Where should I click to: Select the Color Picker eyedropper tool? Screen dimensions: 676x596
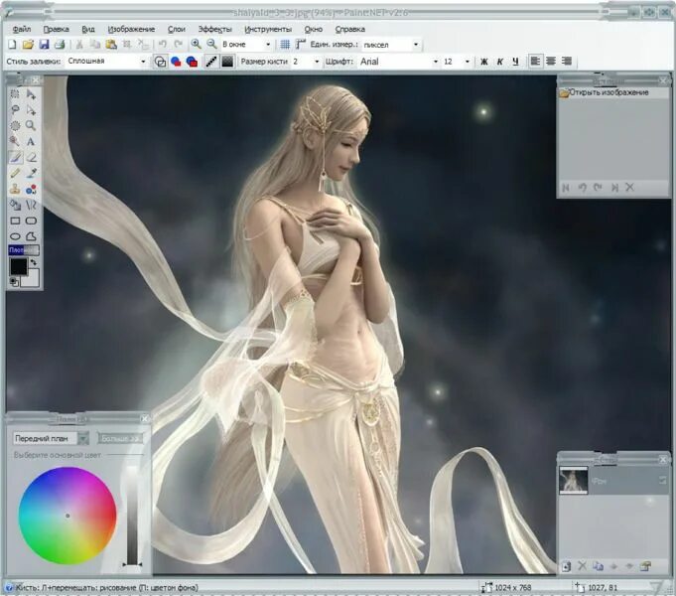31,173
